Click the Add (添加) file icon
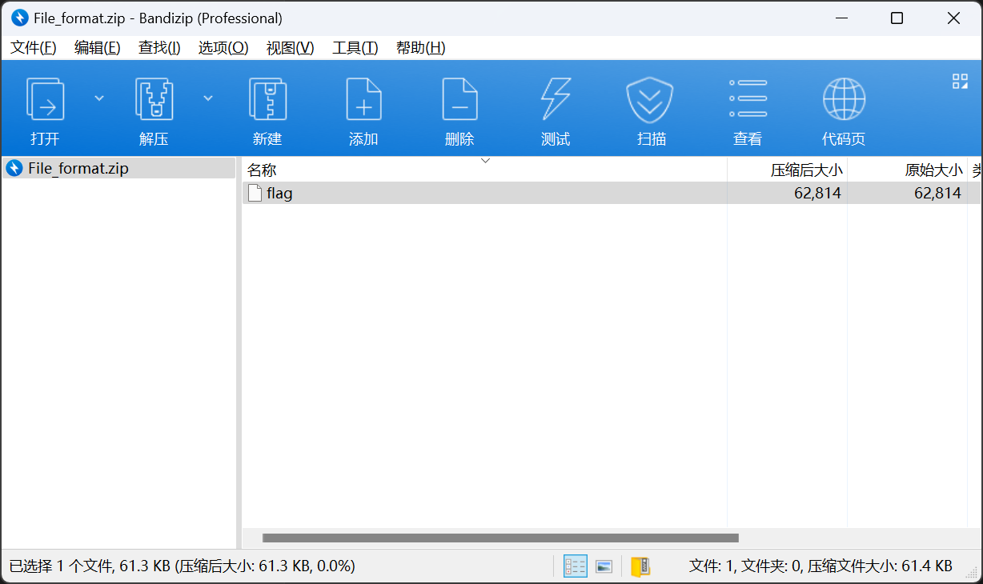 [x=363, y=99]
